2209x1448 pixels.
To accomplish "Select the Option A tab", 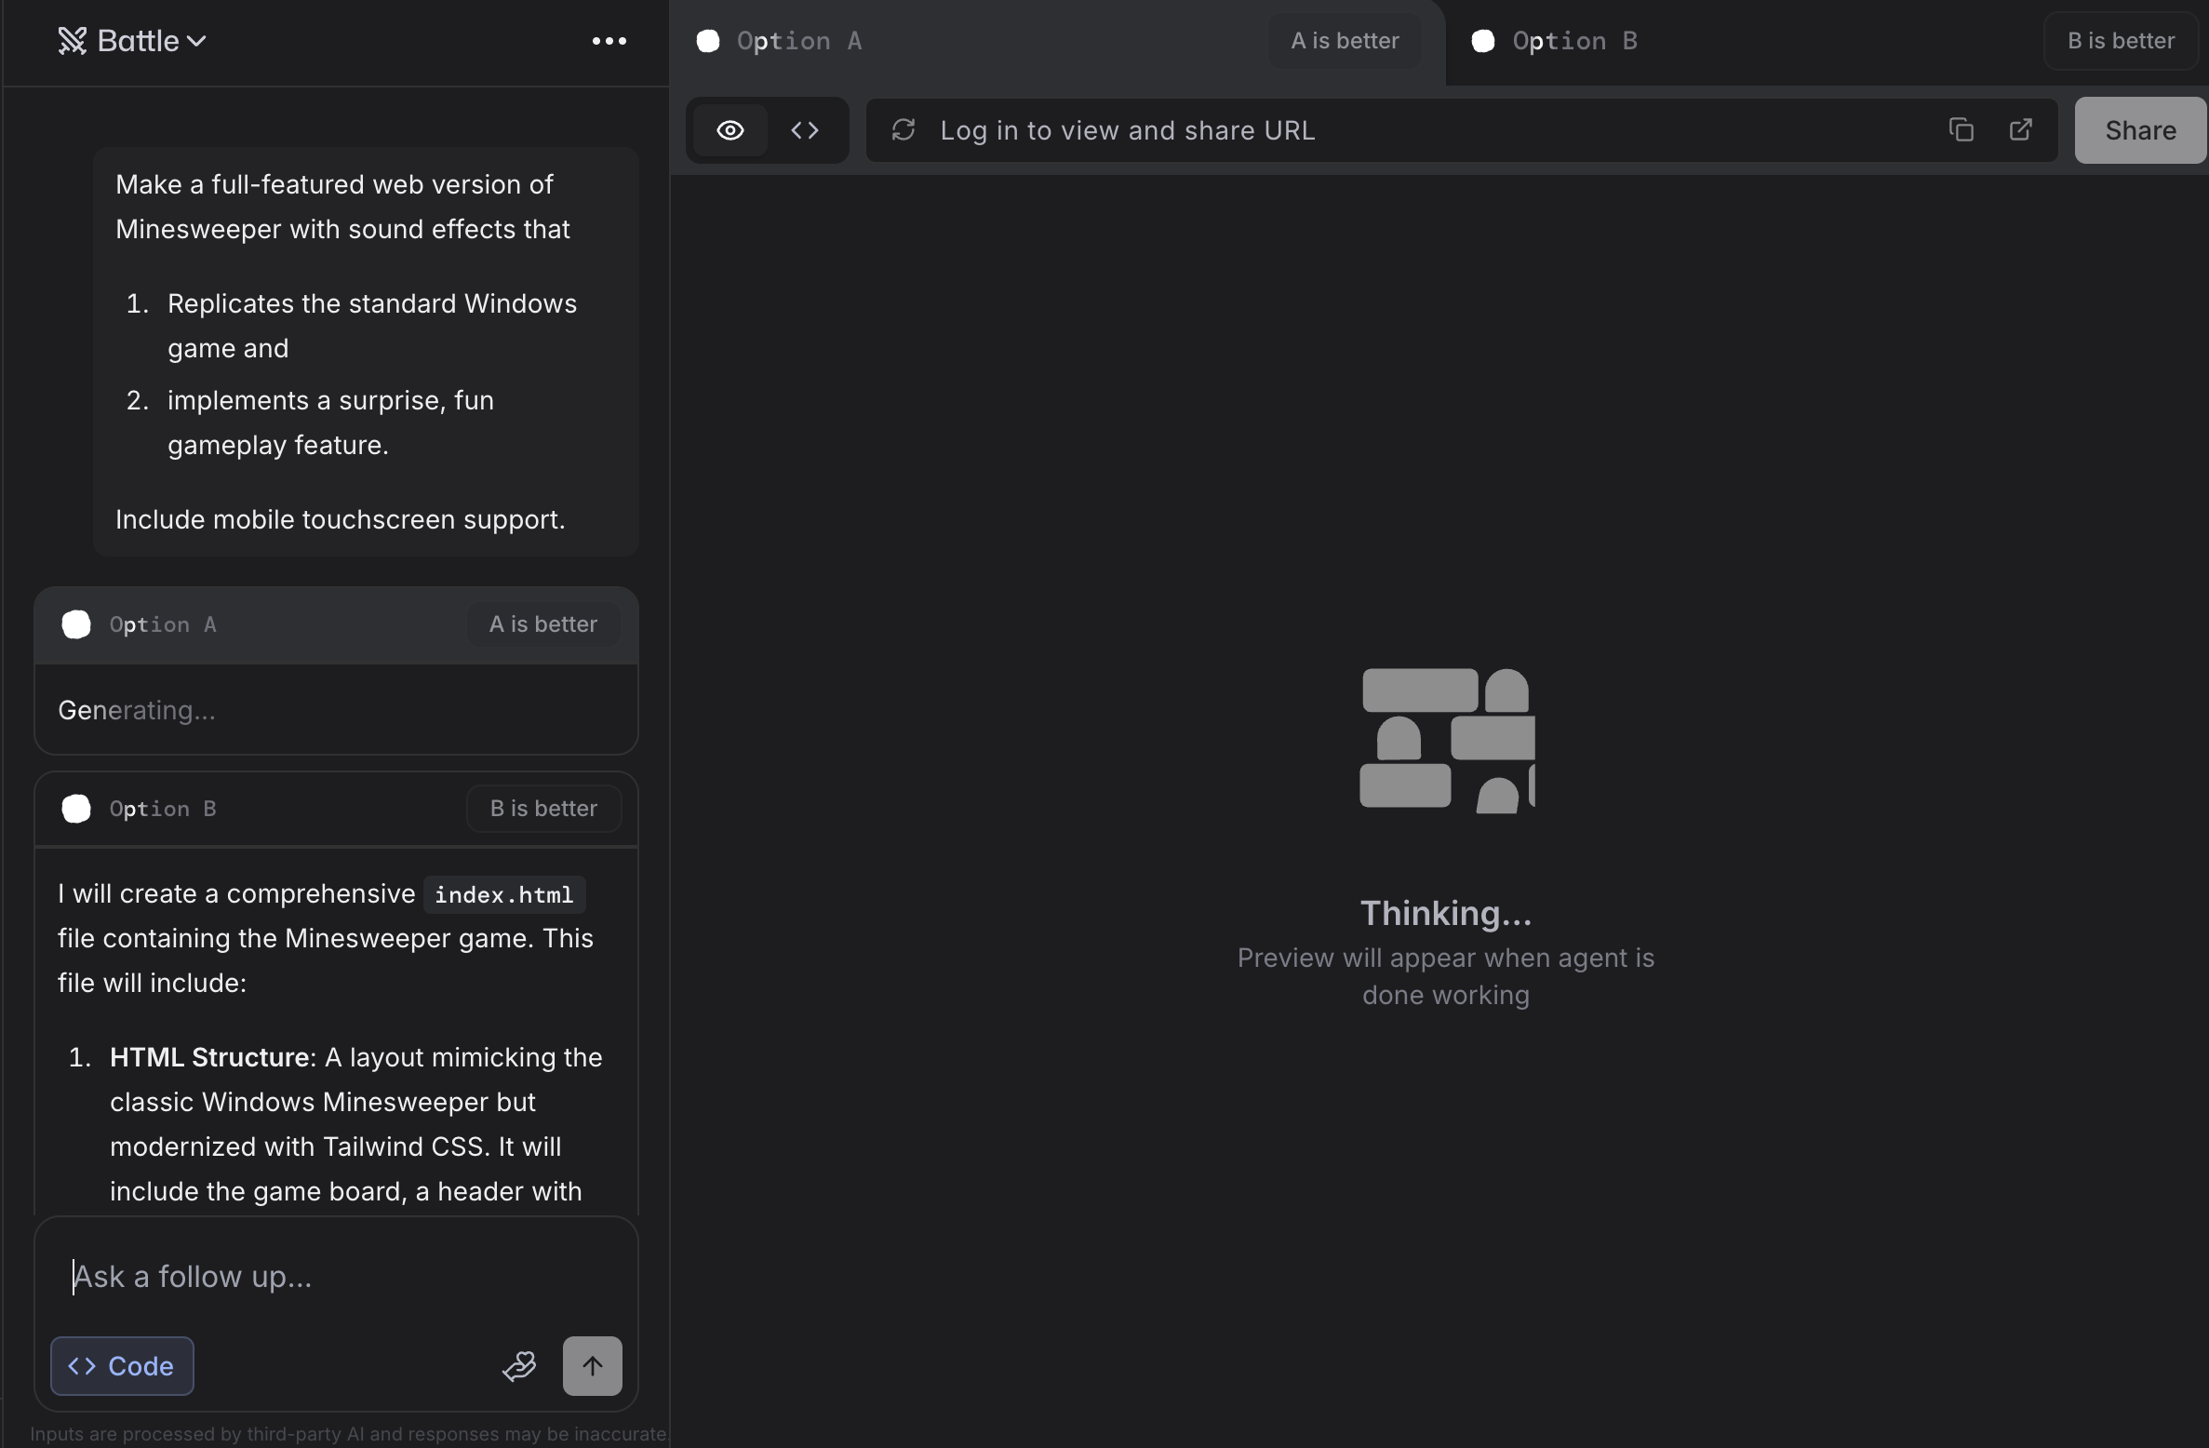I will [798, 41].
